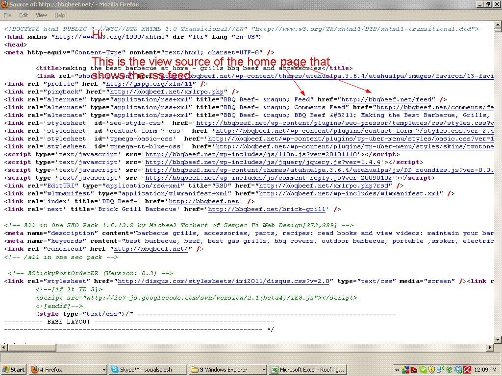502x376 pixels.
Task: Expand hidden system tray icons chevron
Action: pos(397,370)
